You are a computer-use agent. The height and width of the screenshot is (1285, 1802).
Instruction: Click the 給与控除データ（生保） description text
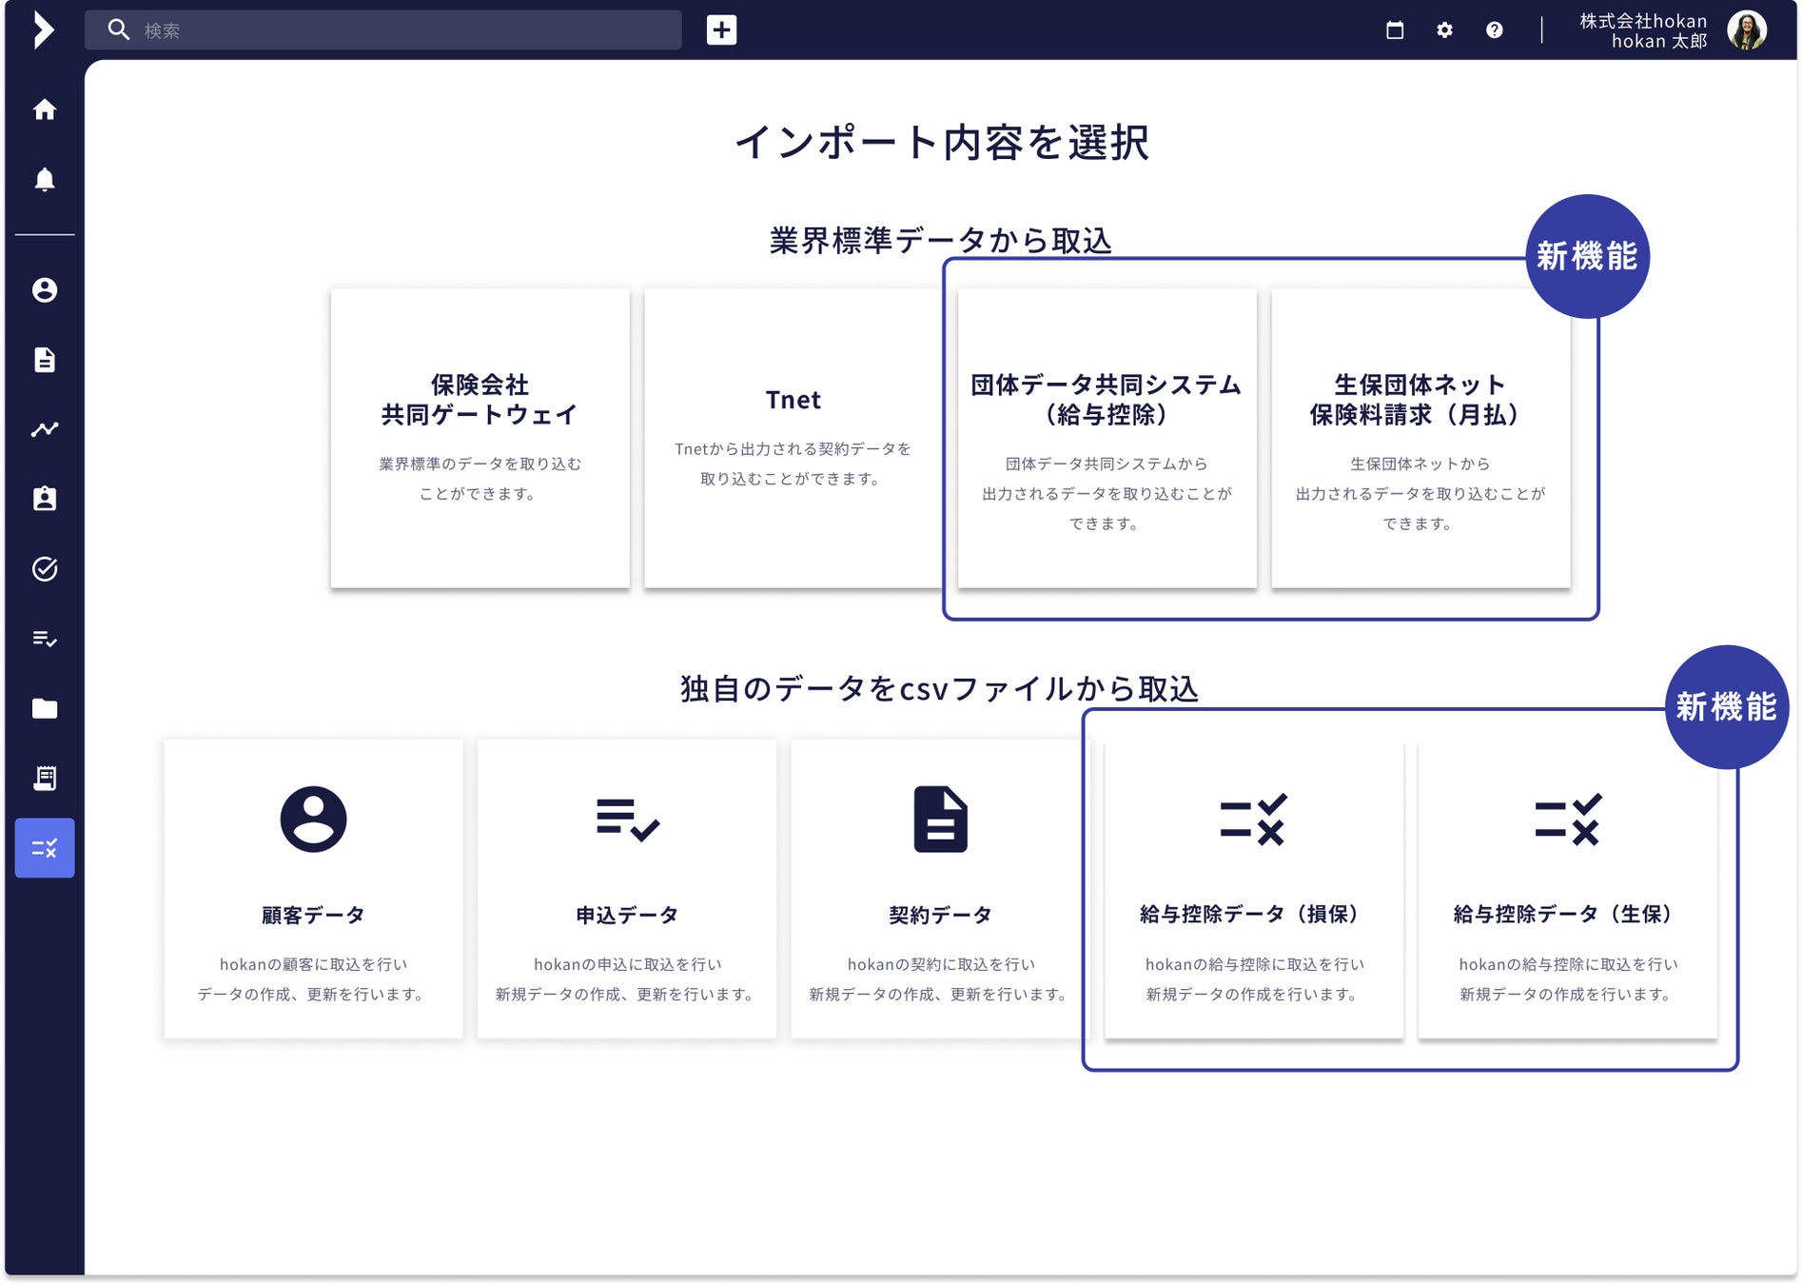(1567, 979)
